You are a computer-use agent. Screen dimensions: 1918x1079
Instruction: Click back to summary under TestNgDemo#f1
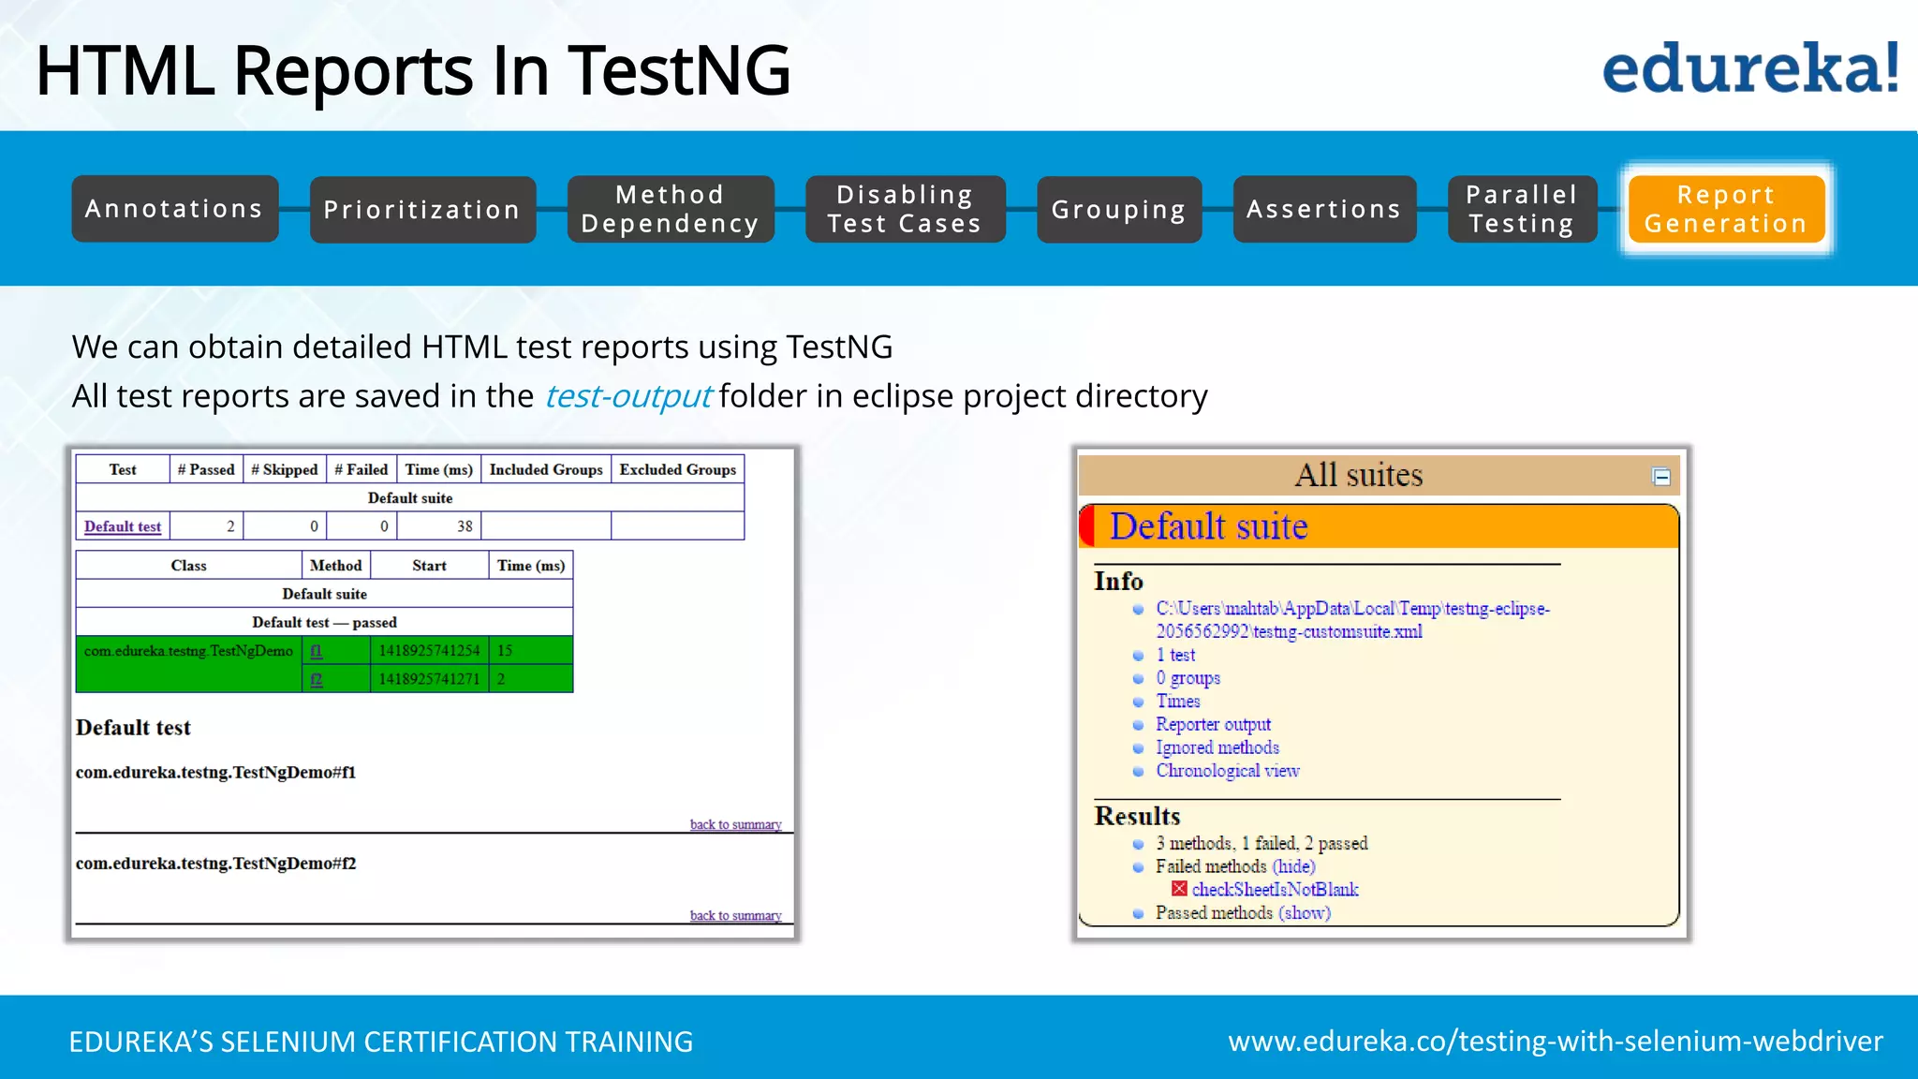click(x=735, y=824)
